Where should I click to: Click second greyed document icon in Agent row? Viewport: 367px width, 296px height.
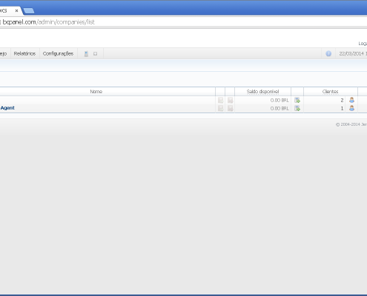(x=231, y=108)
